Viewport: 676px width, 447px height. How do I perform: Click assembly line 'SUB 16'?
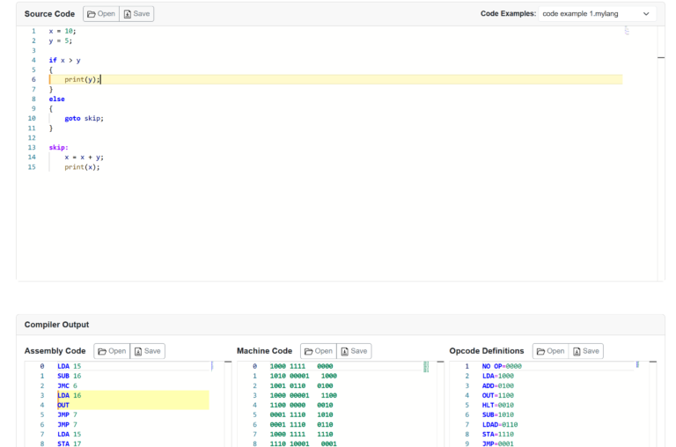(x=69, y=376)
